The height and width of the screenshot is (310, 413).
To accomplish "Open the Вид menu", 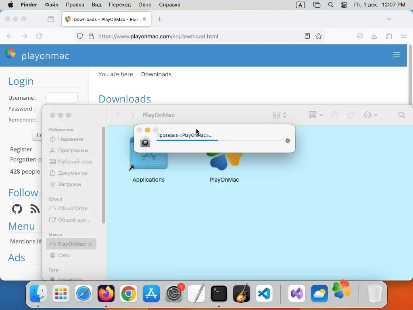I will 96,5.
